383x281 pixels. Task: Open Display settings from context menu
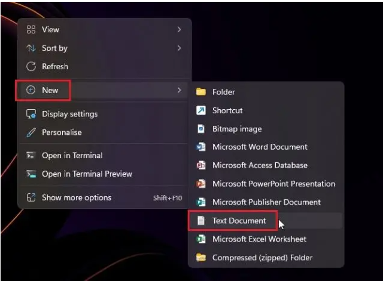tap(69, 114)
